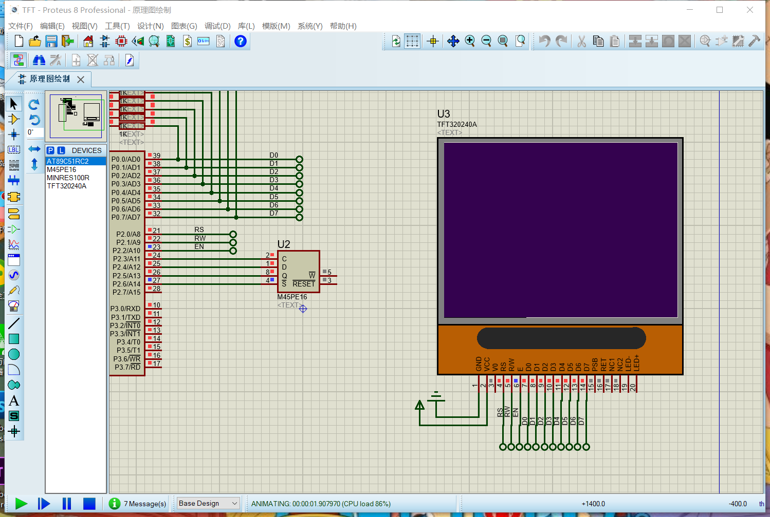Select the 2D text tool (A)
Image resolution: width=770 pixels, height=517 pixels.
(x=14, y=400)
